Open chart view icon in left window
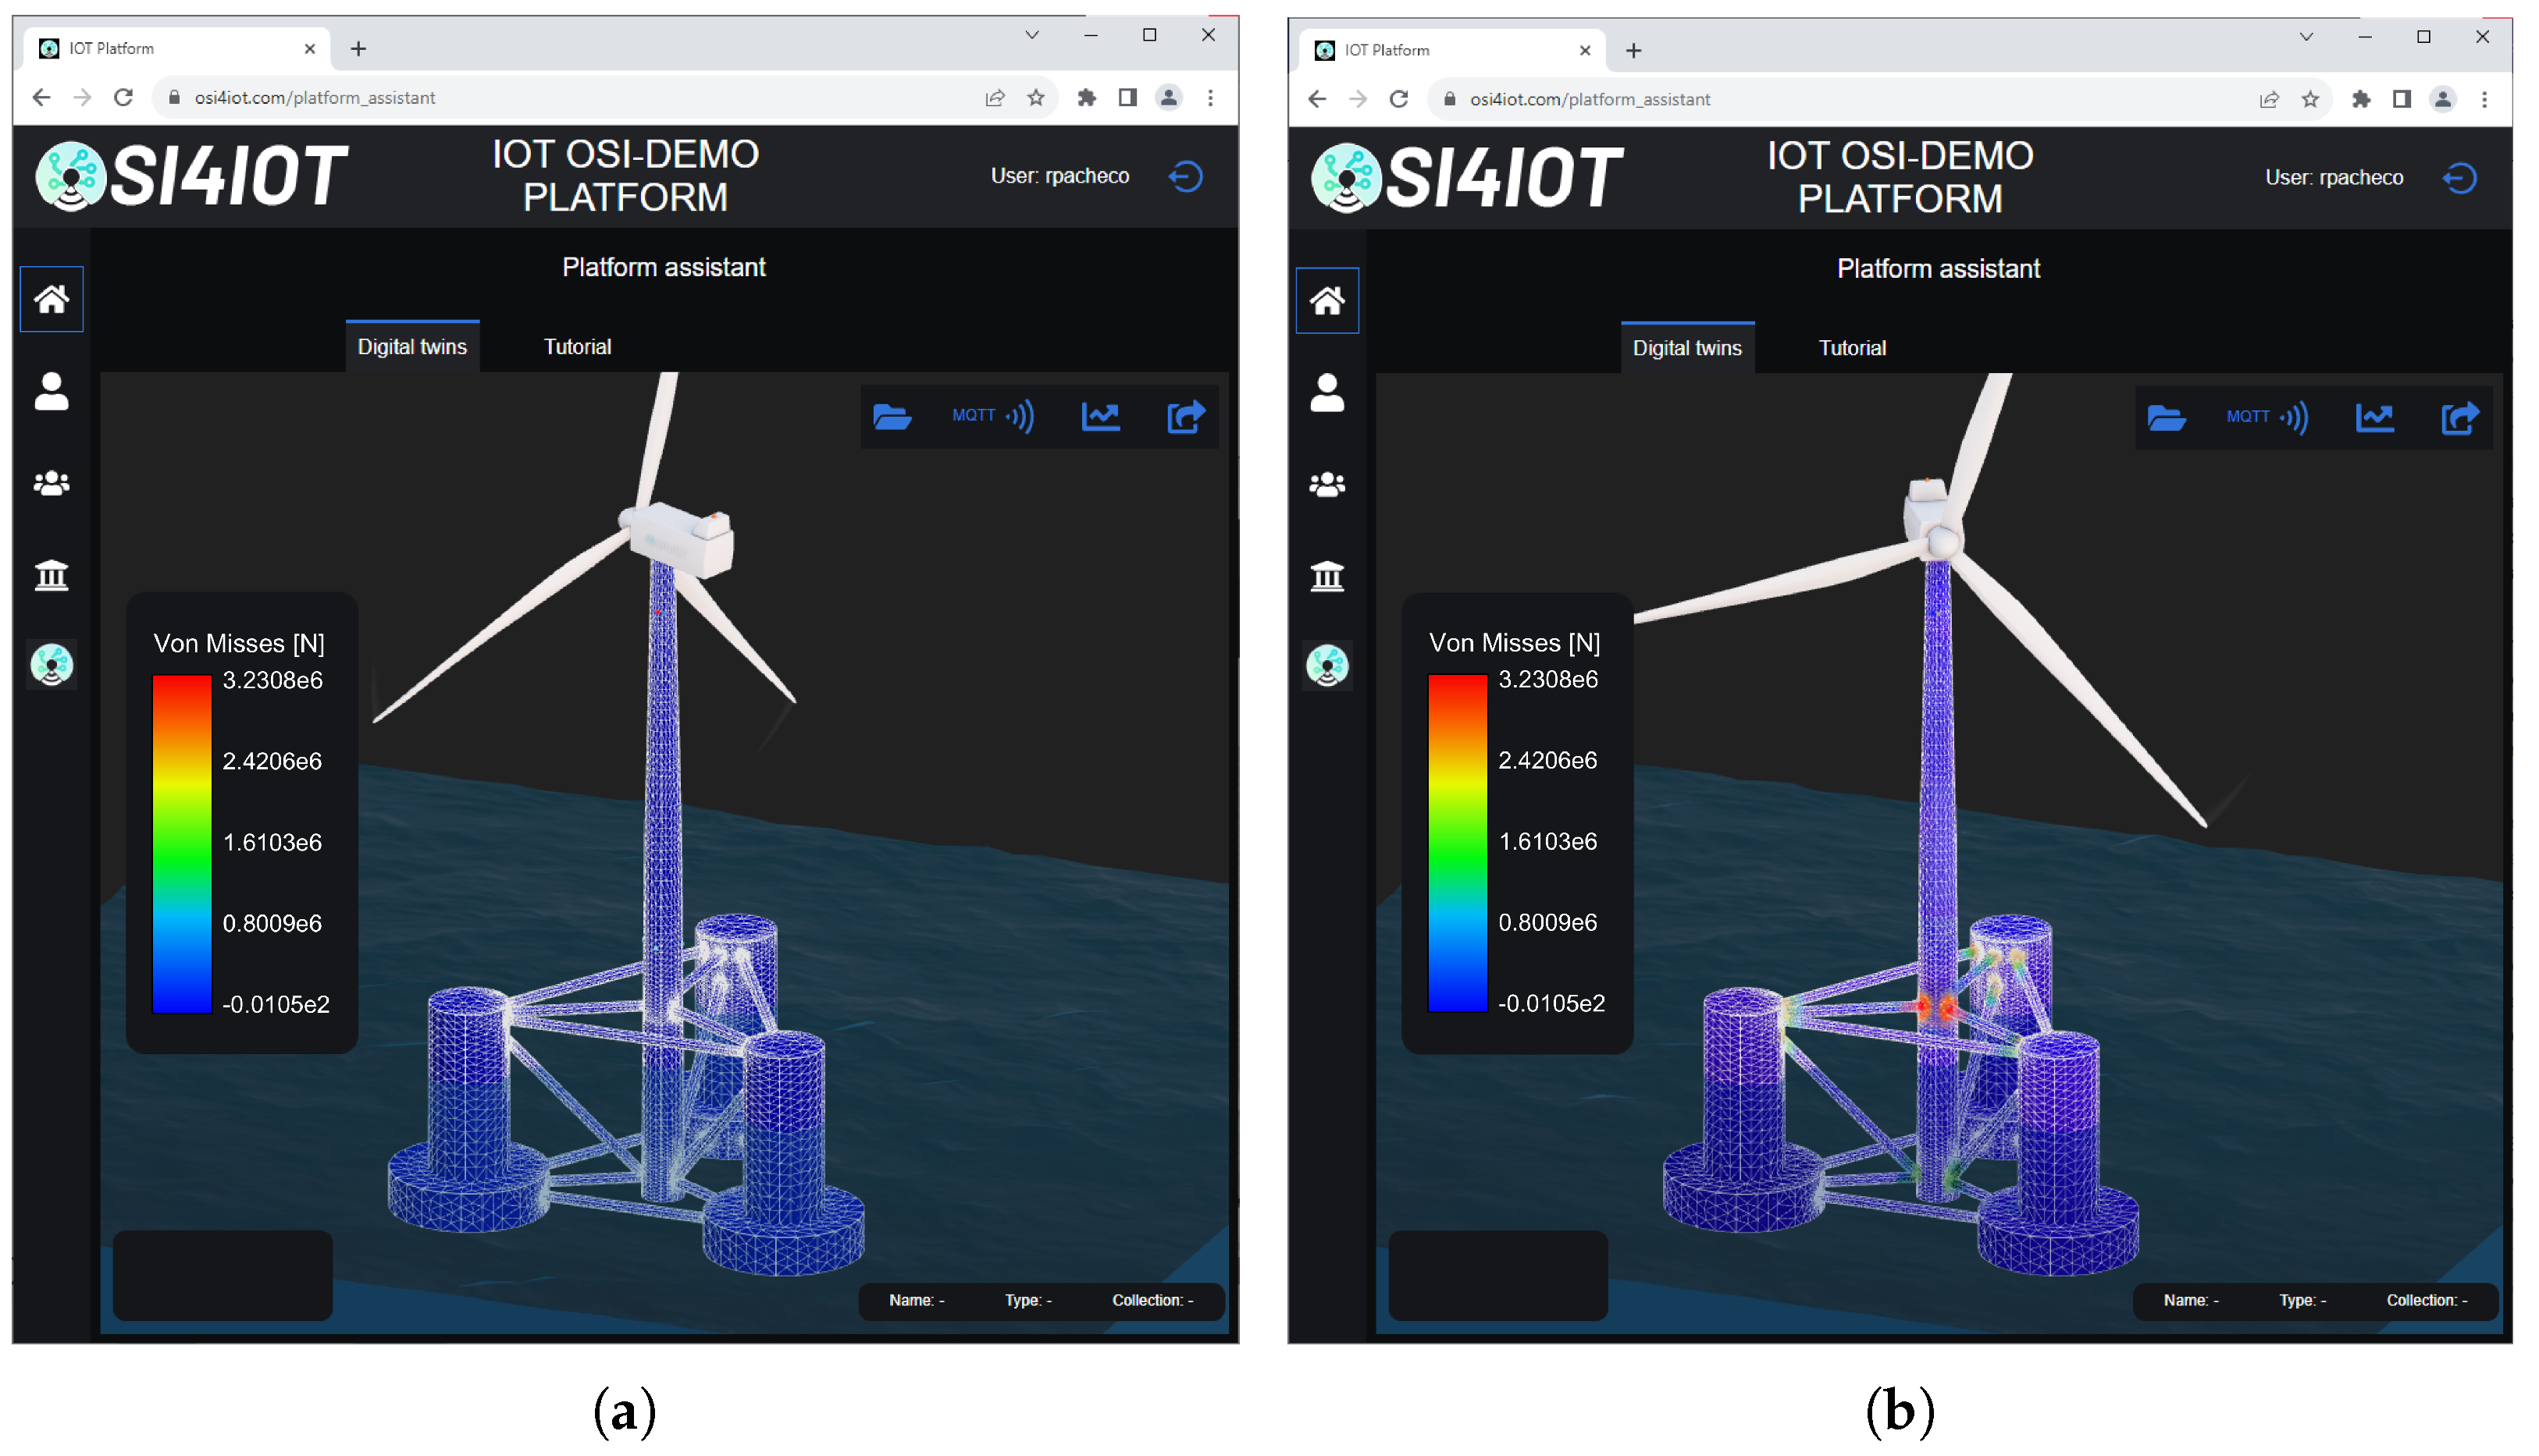The height and width of the screenshot is (1456, 2539). pos(1100,416)
